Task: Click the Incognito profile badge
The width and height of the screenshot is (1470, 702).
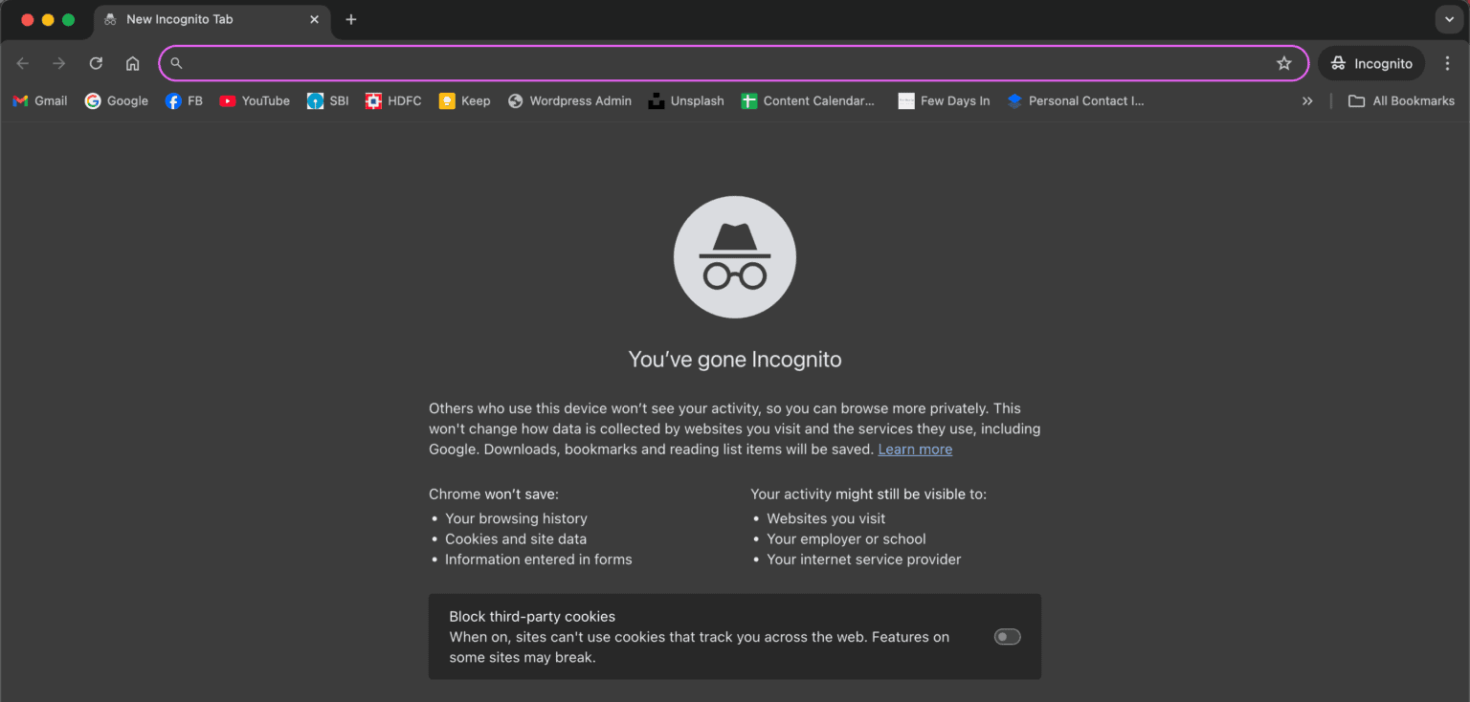Action: point(1370,63)
